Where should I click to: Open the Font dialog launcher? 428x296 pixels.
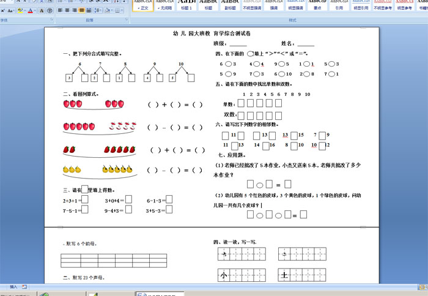click(51, 20)
